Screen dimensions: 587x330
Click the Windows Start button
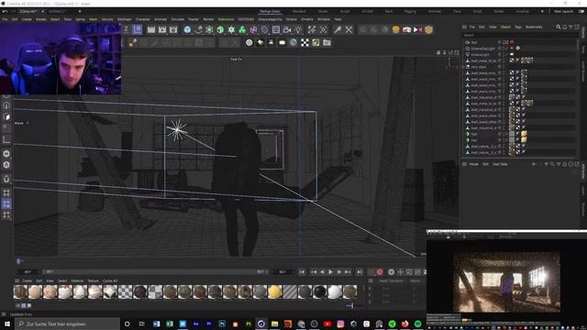tap(6, 324)
